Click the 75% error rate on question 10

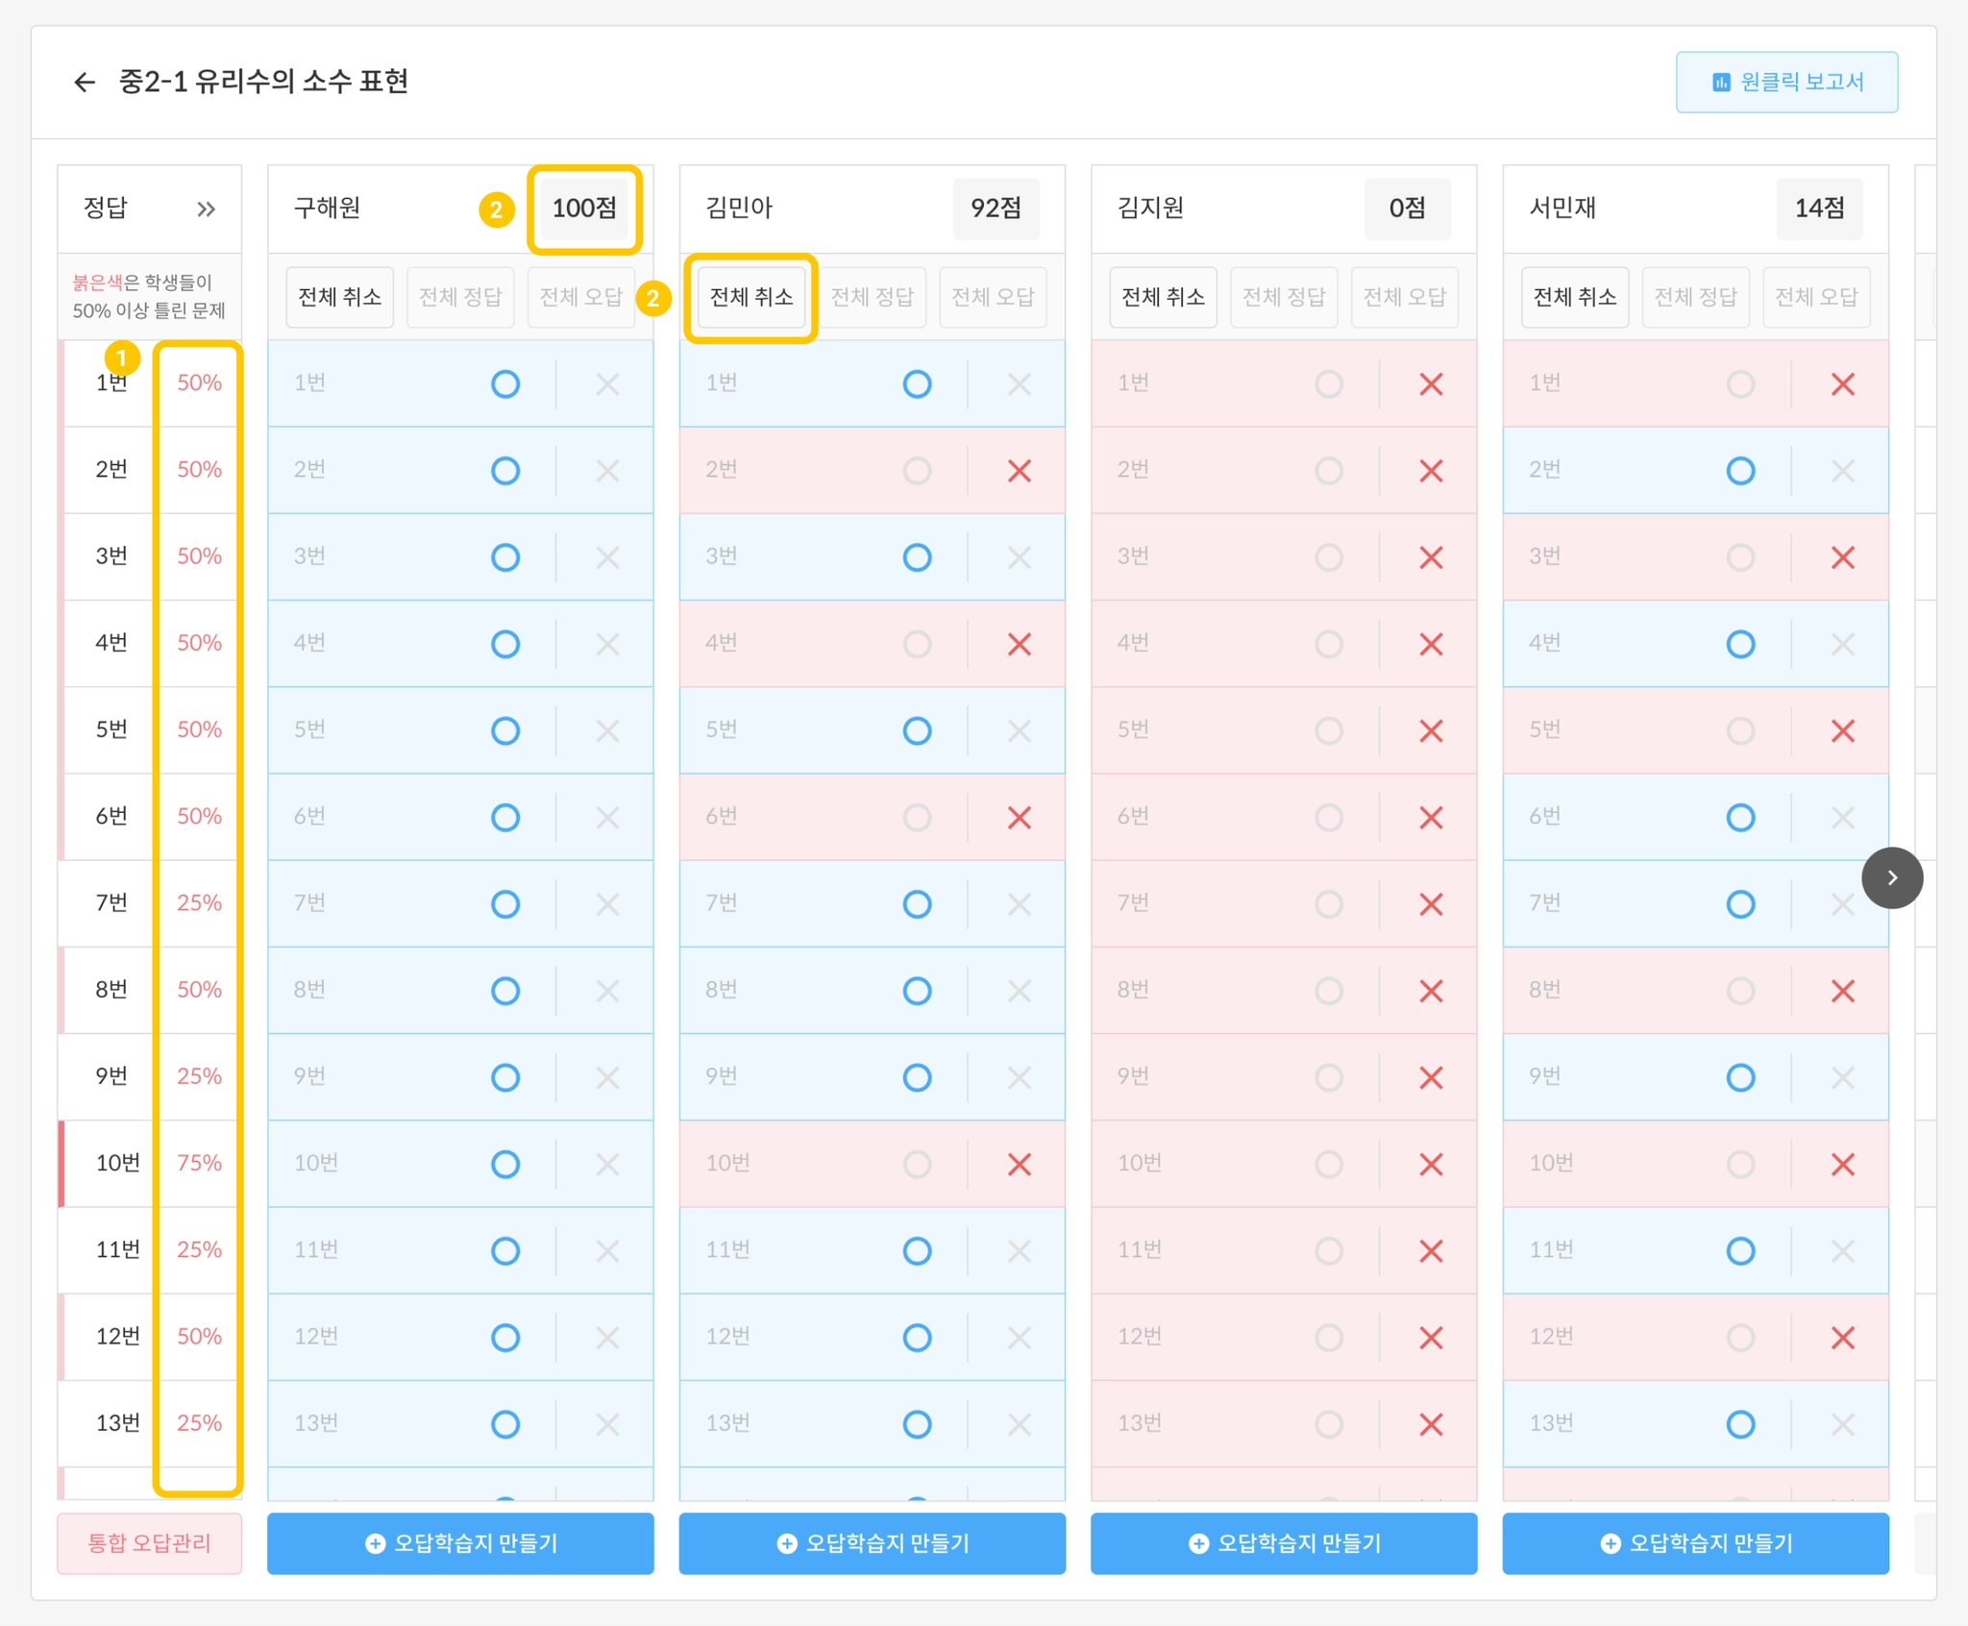tap(199, 1163)
